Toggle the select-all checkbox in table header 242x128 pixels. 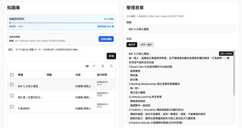[x=11, y=75]
